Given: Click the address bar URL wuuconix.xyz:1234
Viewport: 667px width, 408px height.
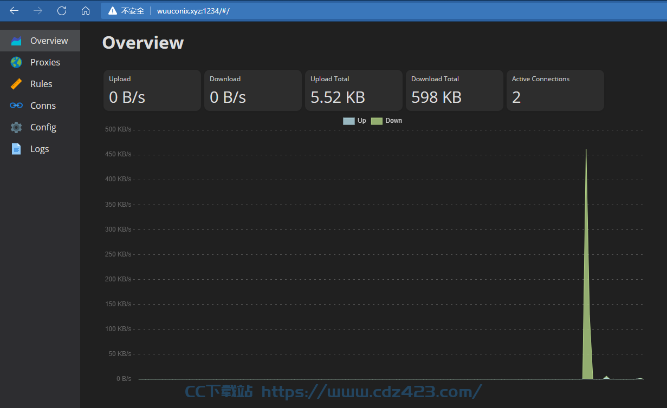Looking at the screenshot, I should click(193, 11).
